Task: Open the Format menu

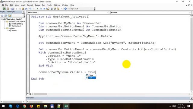Action: 30,5
